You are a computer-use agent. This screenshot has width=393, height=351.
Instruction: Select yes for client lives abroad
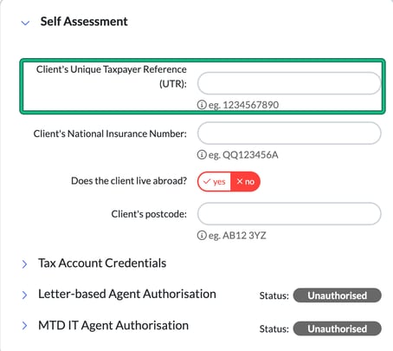coord(214,182)
